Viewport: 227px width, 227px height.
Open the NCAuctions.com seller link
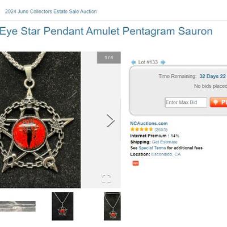coord(149,123)
